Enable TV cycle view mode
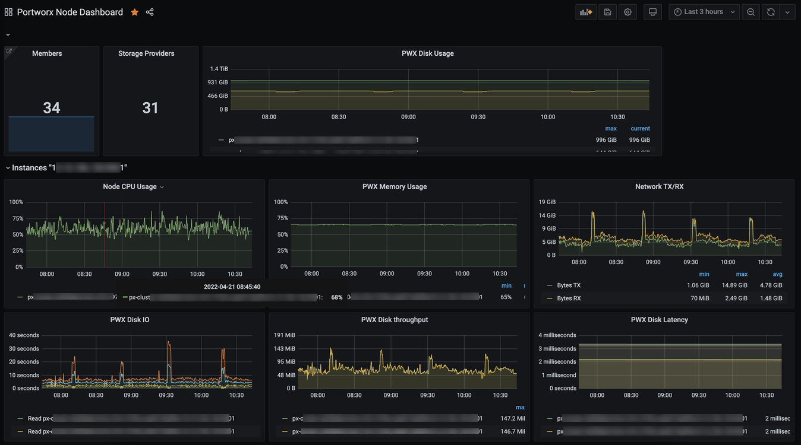Screen dimensions: 801x445 click(652, 11)
